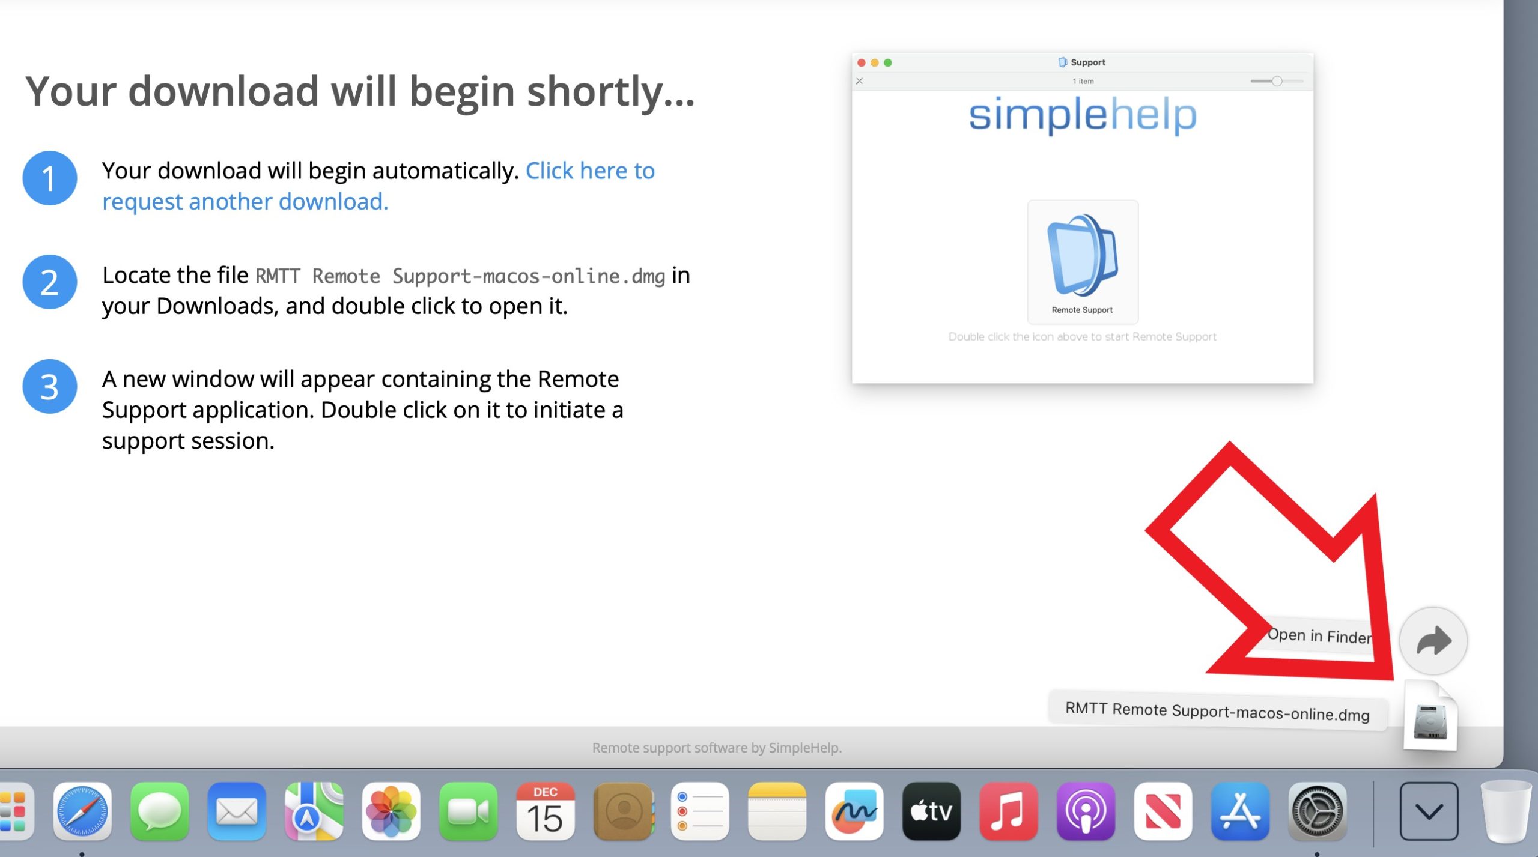Open Maps from the dock
Image resolution: width=1538 pixels, height=857 pixels.
tap(314, 811)
